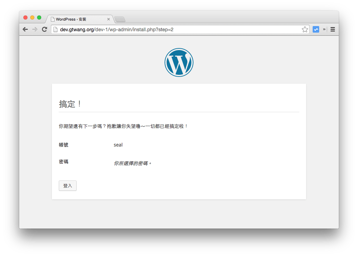Close the WordPress 安裝 tab
The image size is (358, 256).
tap(109, 19)
